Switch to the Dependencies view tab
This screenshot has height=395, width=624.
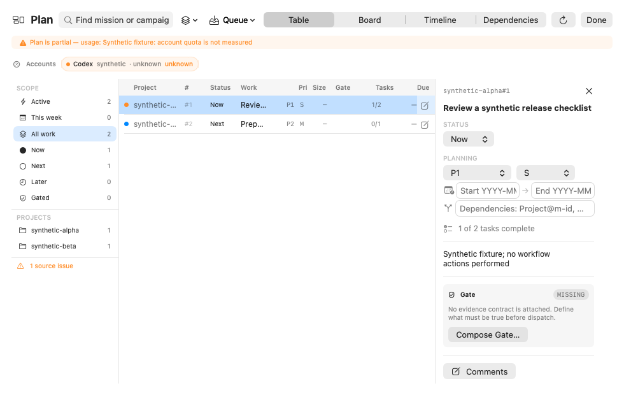click(511, 20)
